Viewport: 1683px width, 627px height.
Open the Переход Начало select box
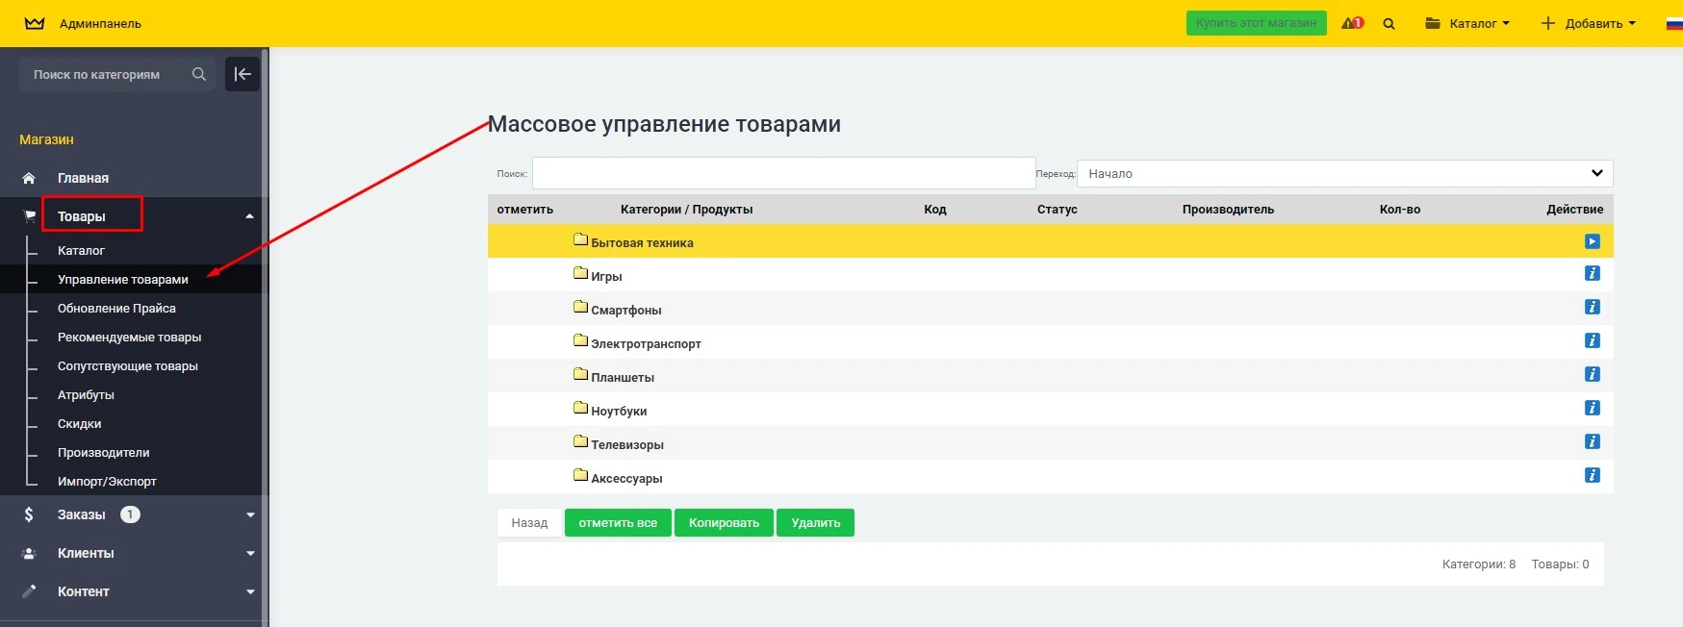pyautogui.click(x=1344, y=173)
